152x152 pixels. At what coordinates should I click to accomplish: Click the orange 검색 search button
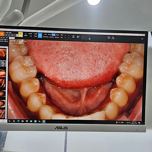[2, 34]
